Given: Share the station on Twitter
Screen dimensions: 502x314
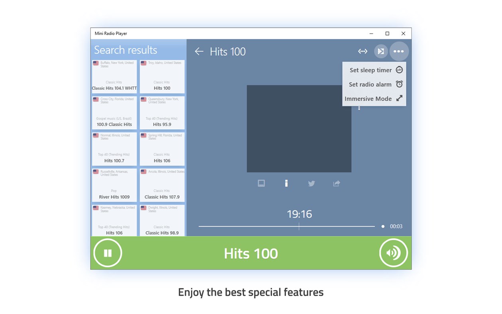Looking at the screenshot, I should tap(311, 183).
